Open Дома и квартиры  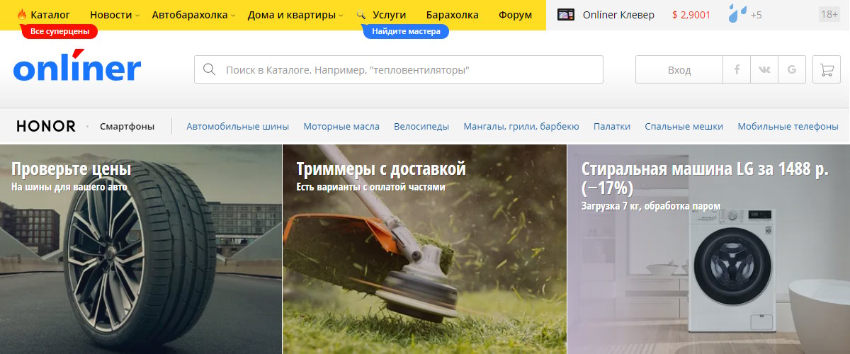click(292, 15)
